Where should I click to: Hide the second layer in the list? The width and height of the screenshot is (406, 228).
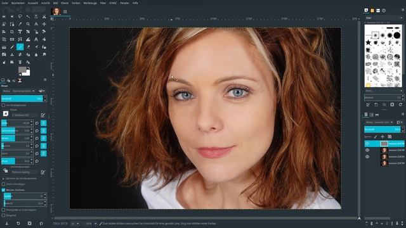[367, 150]
